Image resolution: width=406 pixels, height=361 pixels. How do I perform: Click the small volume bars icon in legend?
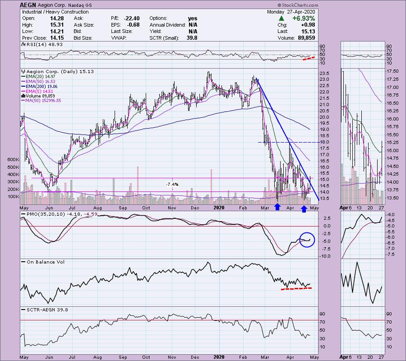23,96
